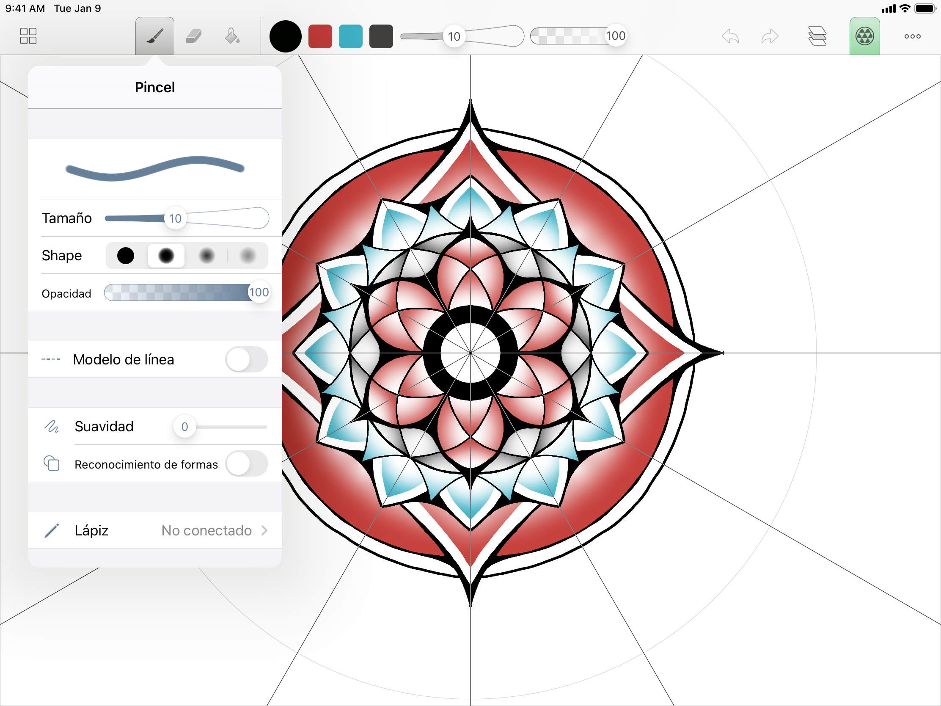Click the 'Shape' label
Viewport: 941px width, 706px height.
(62, 256)
